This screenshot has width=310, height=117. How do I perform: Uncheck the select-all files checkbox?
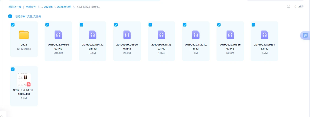10,16
